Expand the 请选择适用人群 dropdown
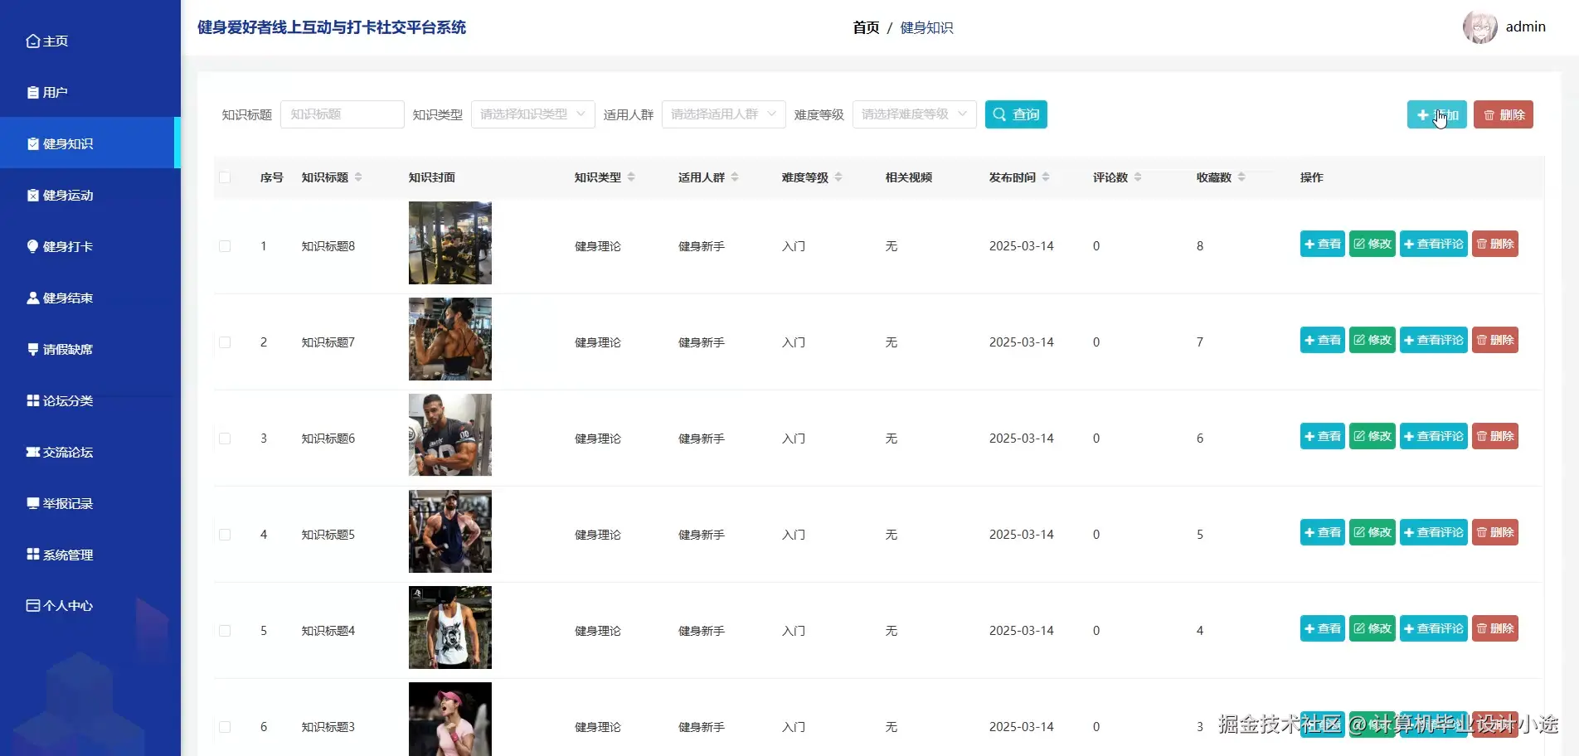 (x=721, y=114)
